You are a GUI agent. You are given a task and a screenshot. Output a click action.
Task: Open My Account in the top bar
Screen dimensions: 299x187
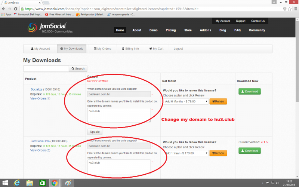coord(223,21)
